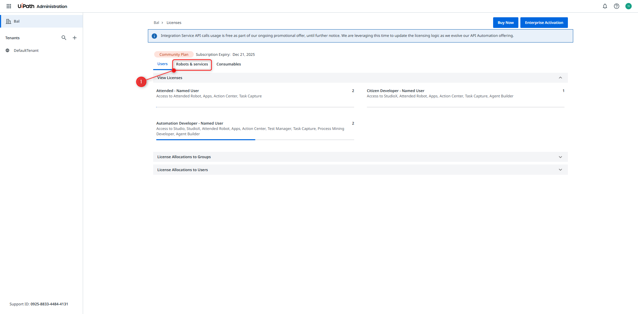The height and width of the screenshot is (314, 638).
Task: Click the Attended - Named User title
Action: pyautogui.click(x=177, y=91)
